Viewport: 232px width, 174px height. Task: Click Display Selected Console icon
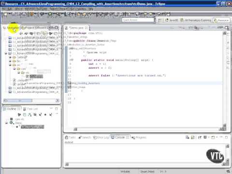tap(205, 137)
